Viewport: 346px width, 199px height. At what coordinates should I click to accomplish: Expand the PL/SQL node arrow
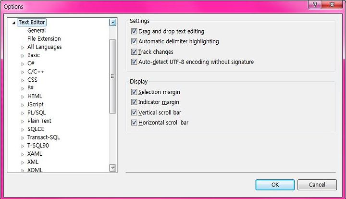[23, 113]
